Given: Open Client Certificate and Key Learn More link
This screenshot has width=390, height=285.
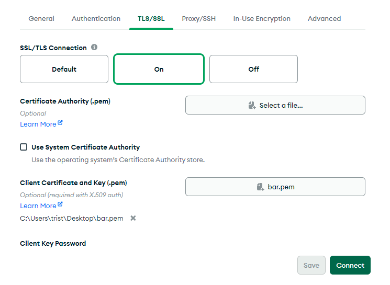Looking at the screenshot, I should point(38,206).
